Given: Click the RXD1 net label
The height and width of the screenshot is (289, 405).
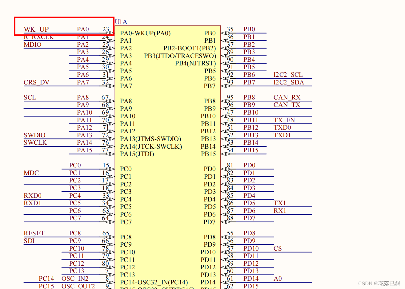Looking at the screenshot, I should point(32,203).
